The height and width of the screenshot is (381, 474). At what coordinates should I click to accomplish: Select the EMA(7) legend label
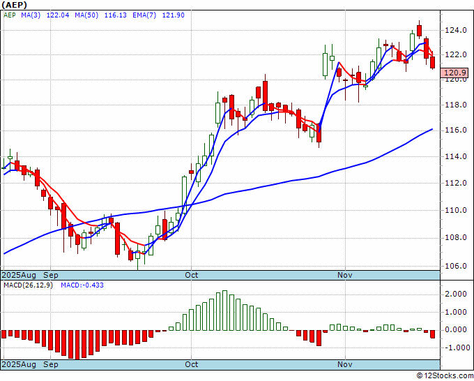pos(144,15)
